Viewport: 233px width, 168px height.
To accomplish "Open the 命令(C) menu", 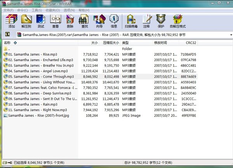I will (23, 10).
